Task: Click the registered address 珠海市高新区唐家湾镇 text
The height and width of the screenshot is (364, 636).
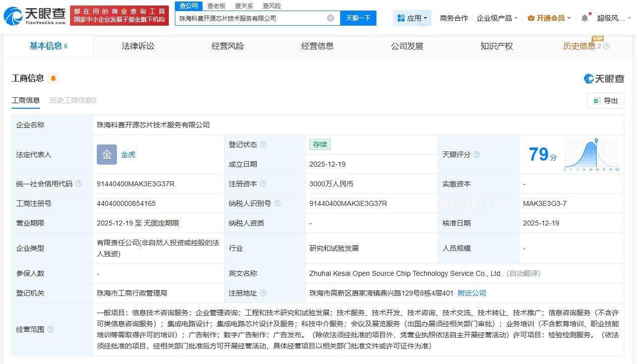Action: click(381, 293)
